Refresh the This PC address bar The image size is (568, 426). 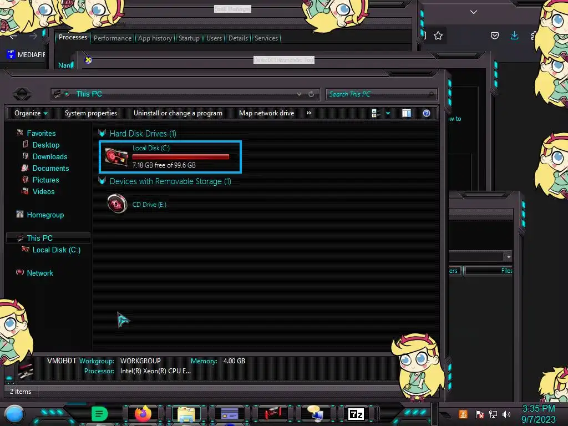coord(311,94)
